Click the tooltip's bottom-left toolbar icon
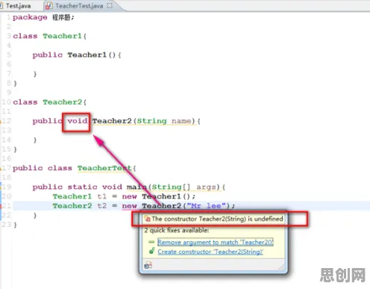 tap(148, 265)
